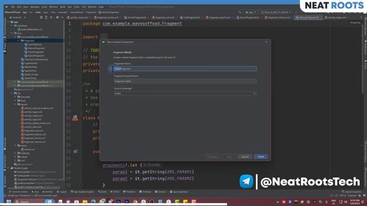The width and height of the screenshot is (367, 206).
Task: Open the Layout Inspector tool window
Action: (352, 192)
